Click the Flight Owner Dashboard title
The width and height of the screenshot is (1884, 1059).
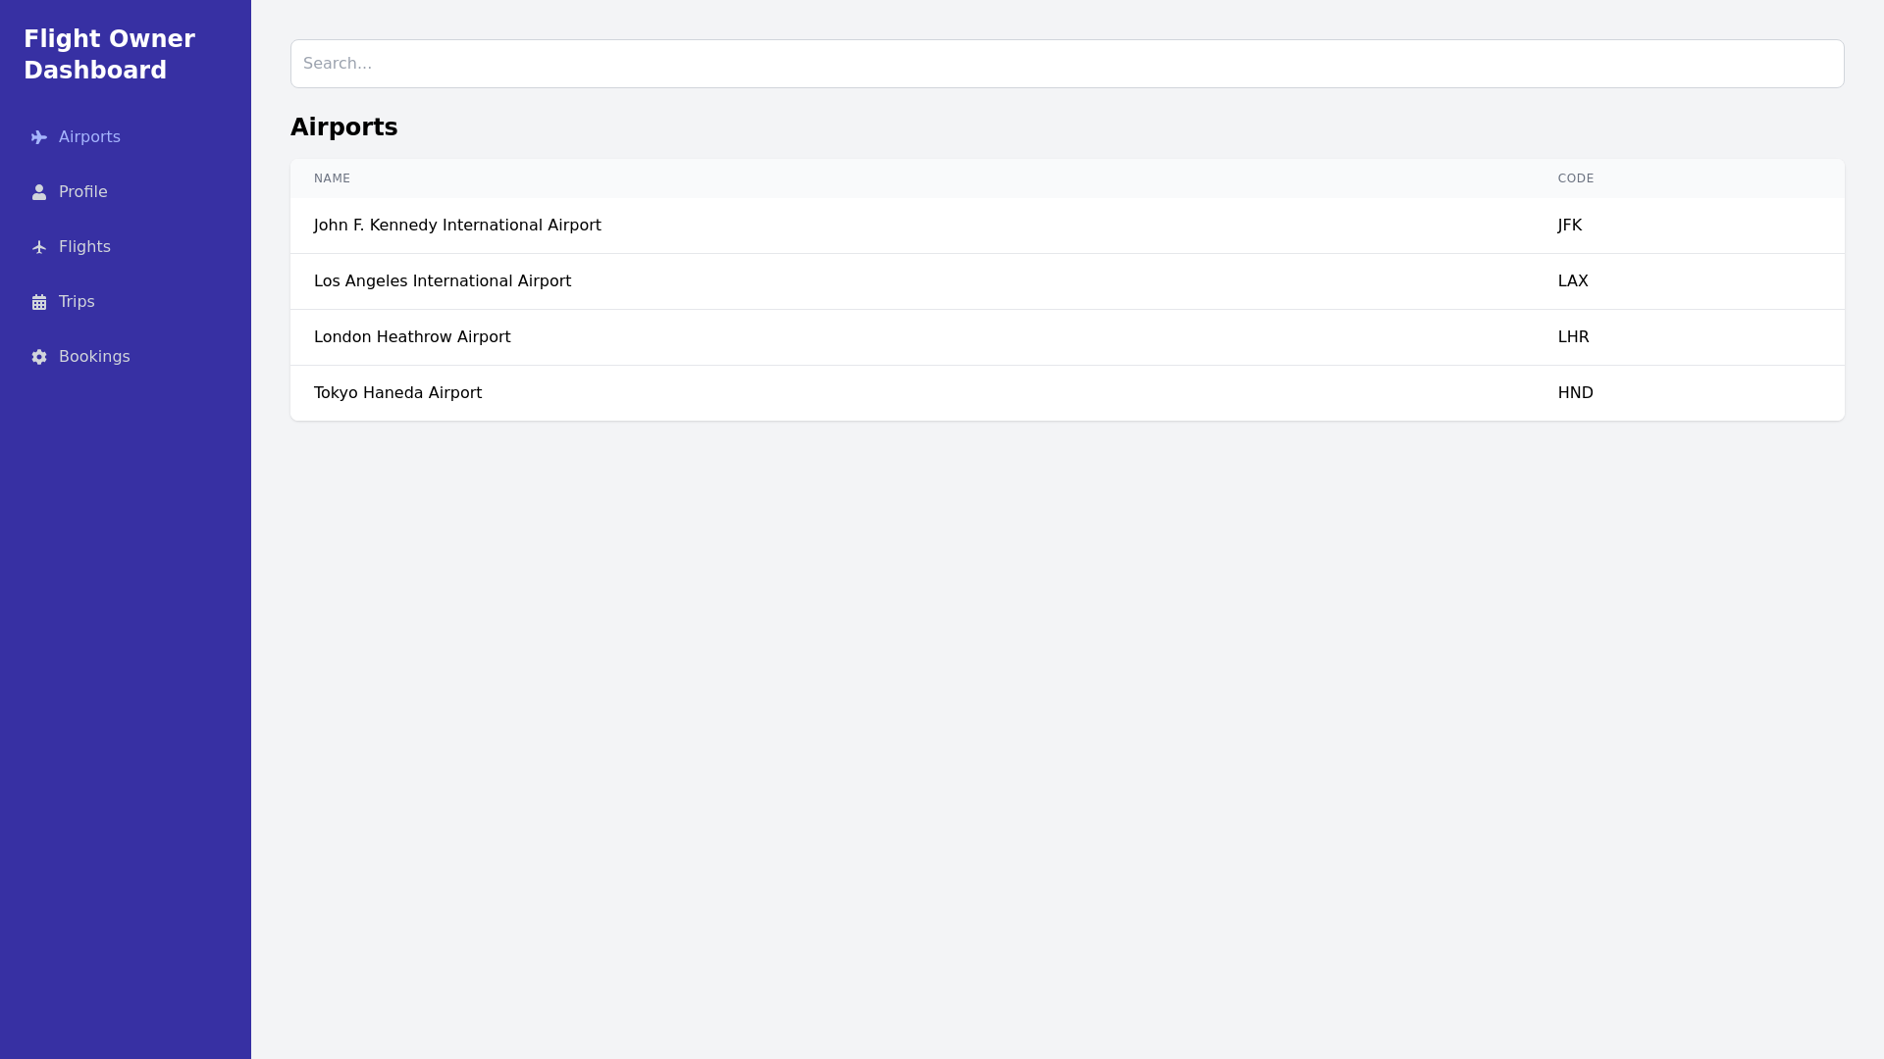[110, 54]
